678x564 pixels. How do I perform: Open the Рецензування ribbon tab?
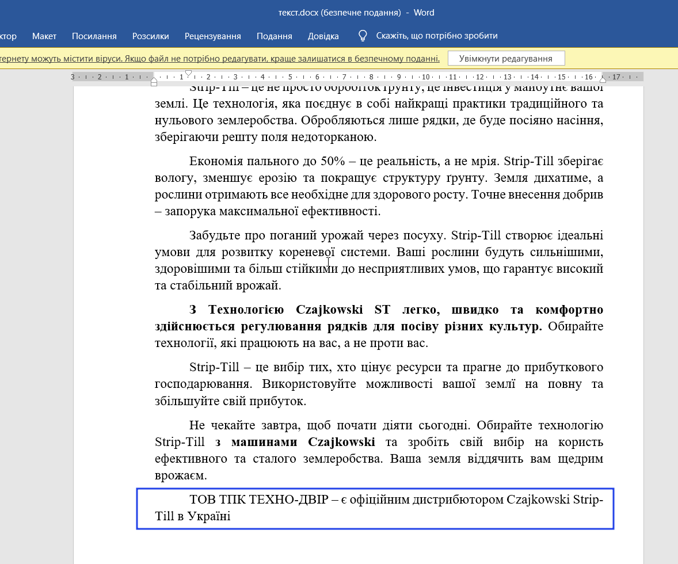213,36
